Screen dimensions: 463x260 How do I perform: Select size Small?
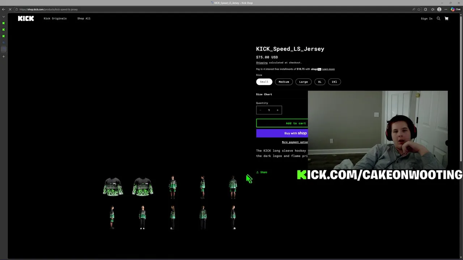coord(264,82)
